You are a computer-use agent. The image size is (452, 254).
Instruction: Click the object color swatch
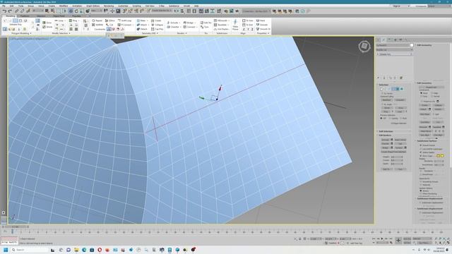coord(412,45)
